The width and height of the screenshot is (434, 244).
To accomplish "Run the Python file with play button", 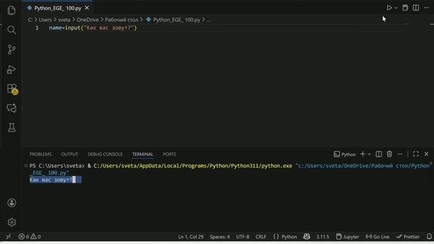I will pyautogui.click(x=389, y=7).
